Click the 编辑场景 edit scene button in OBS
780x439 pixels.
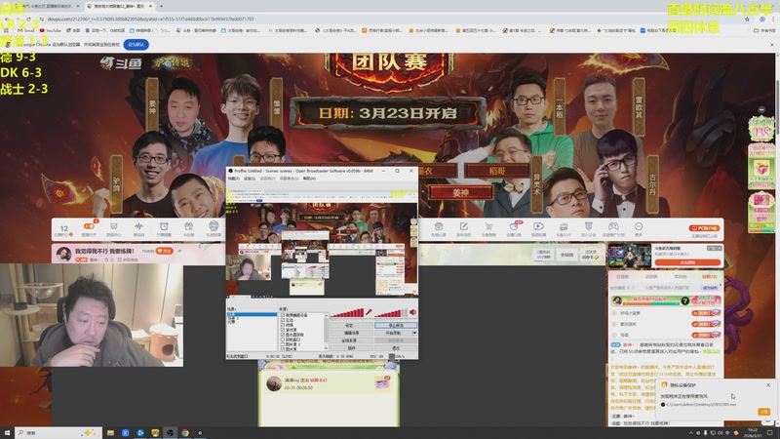coord(352,333)
